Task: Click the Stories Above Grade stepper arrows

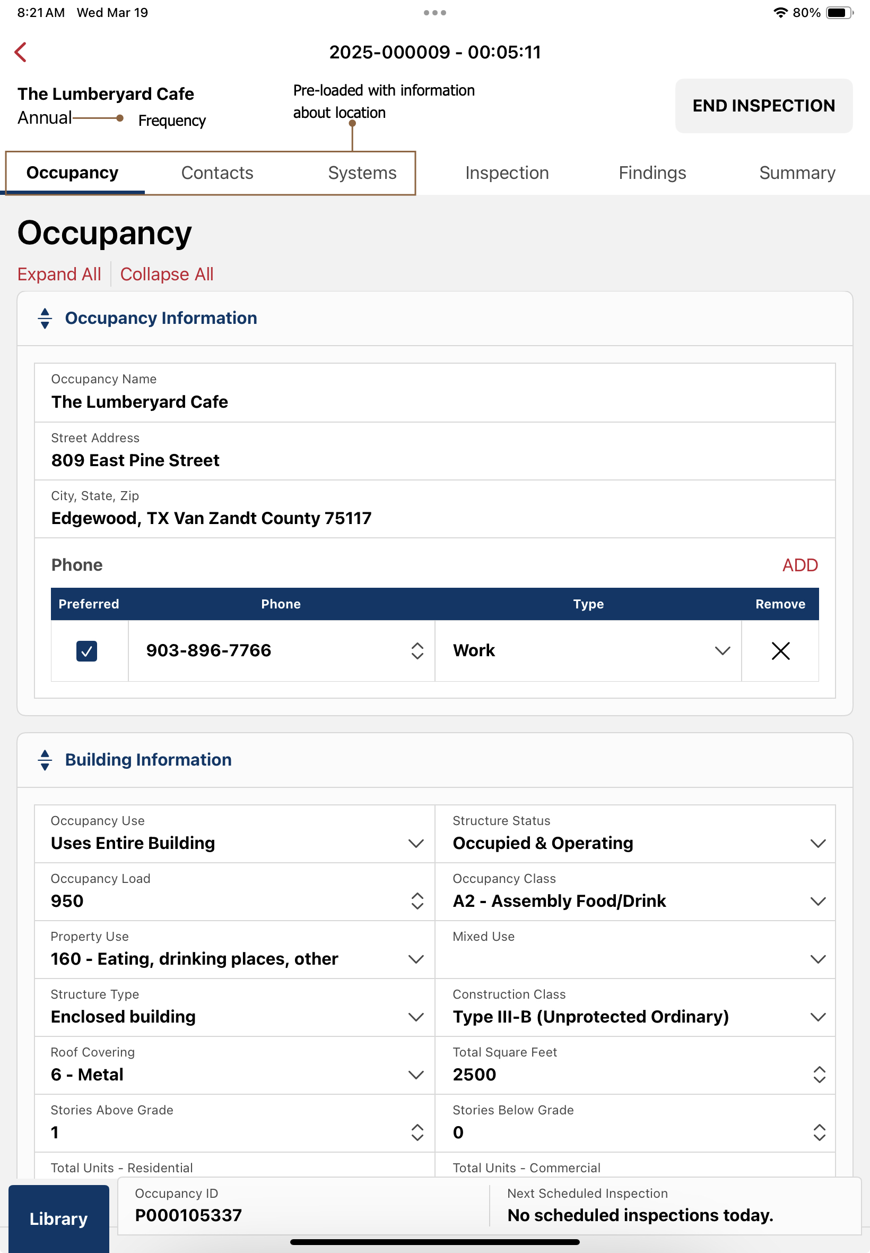Action: 417,1132
